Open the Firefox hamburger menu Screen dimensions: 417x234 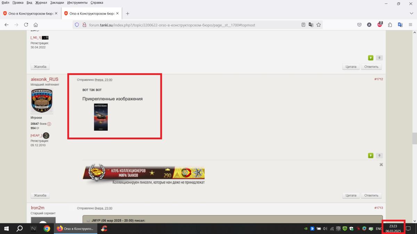410,25
